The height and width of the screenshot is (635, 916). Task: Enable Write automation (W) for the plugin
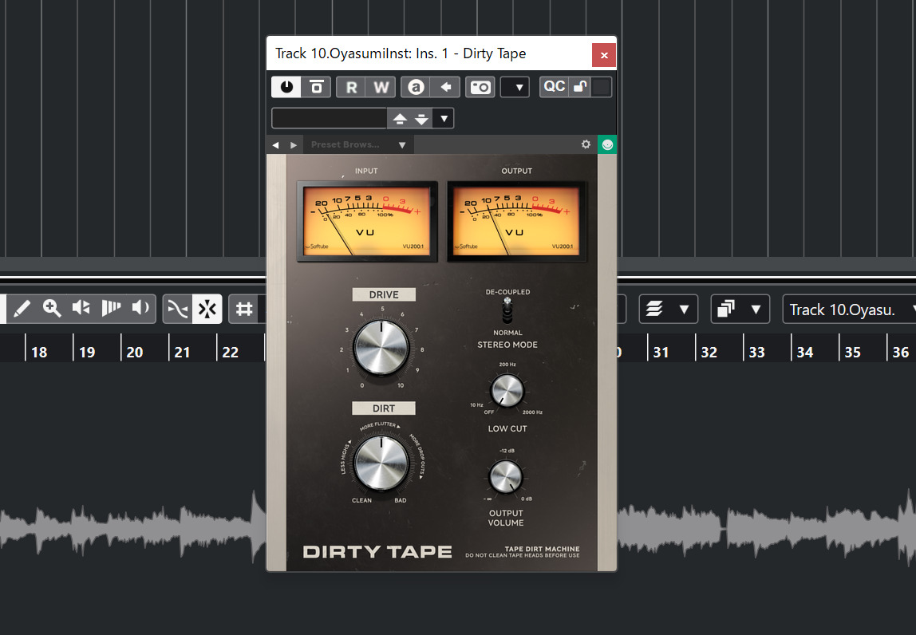381,87
